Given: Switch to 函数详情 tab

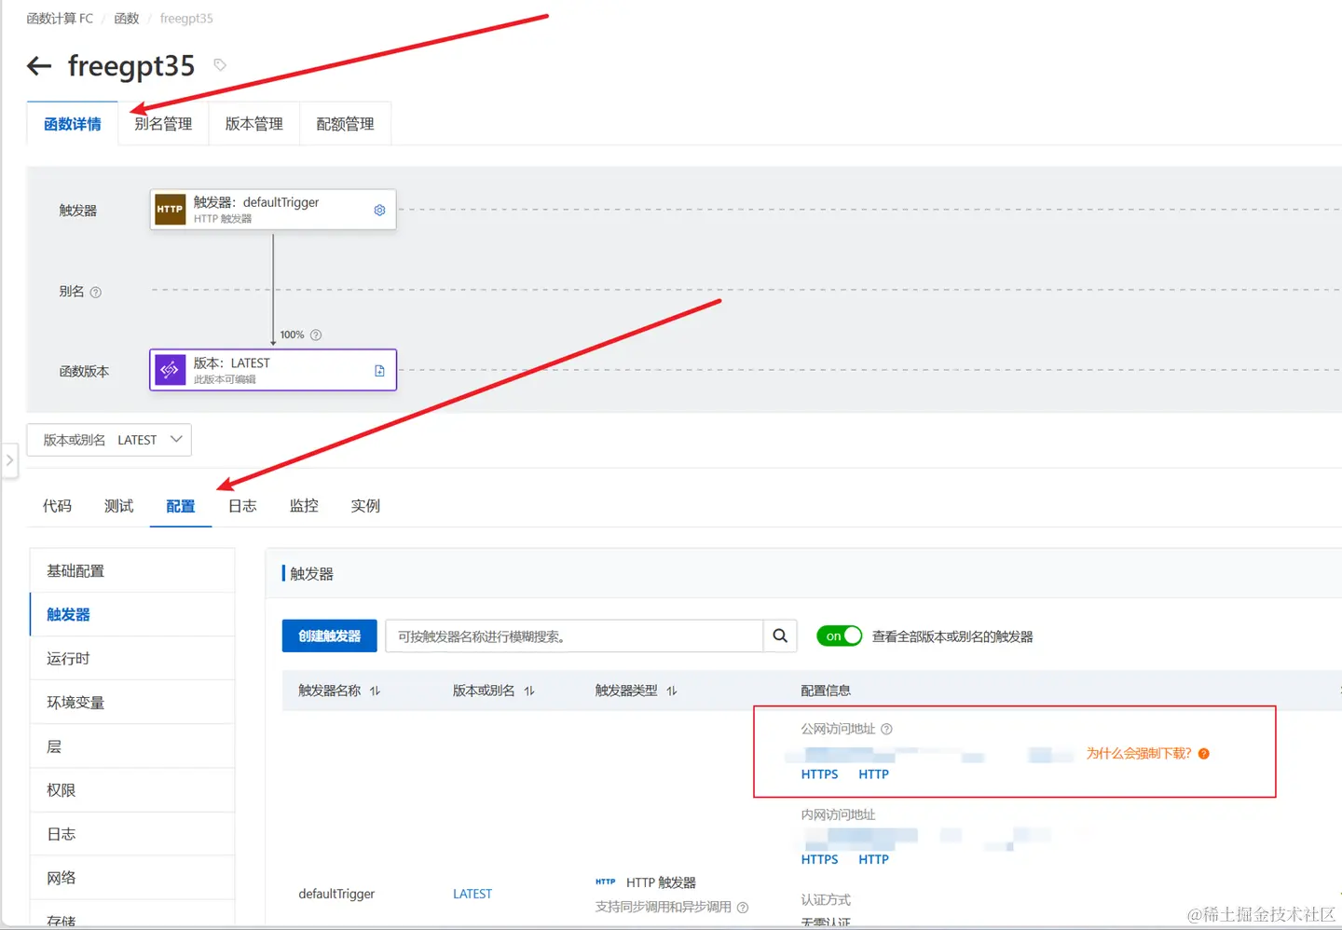Looking at the screenshot, I should point(73,124).
